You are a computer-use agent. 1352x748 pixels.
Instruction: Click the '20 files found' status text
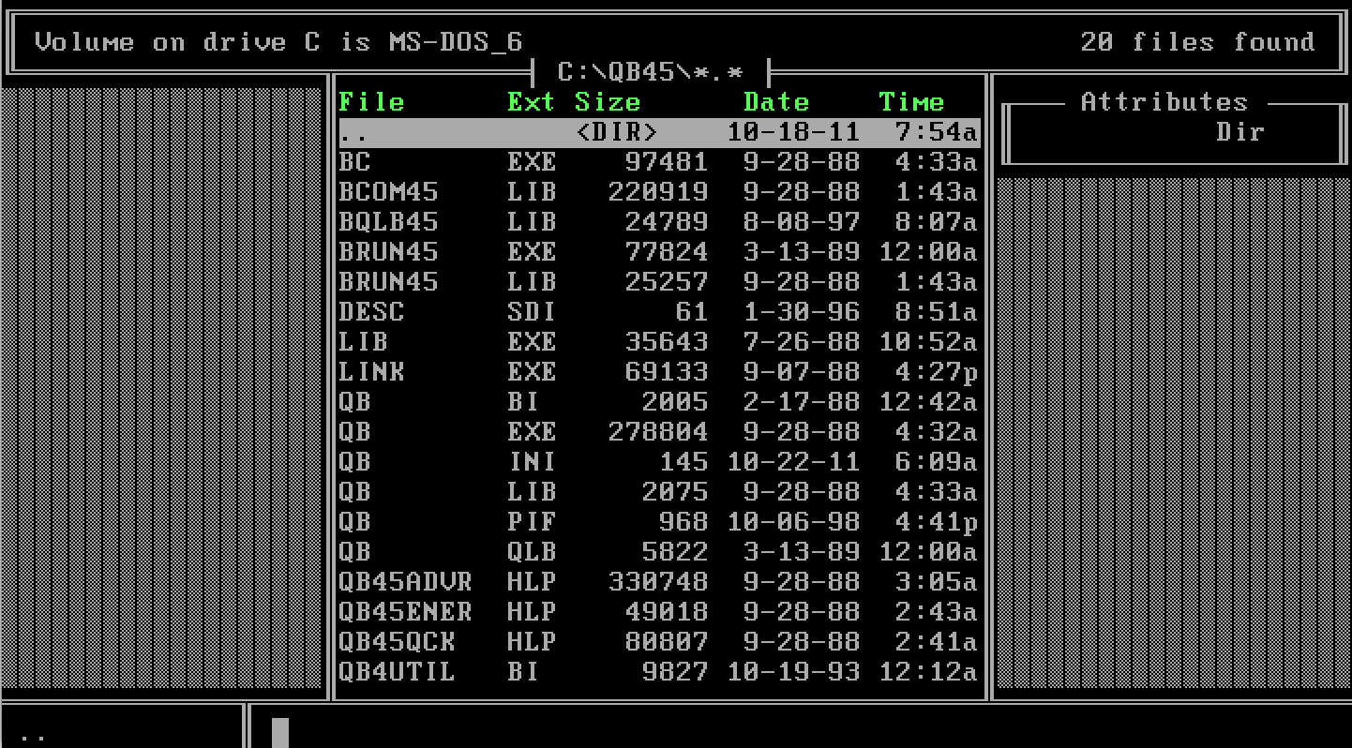pos(1198,42)
